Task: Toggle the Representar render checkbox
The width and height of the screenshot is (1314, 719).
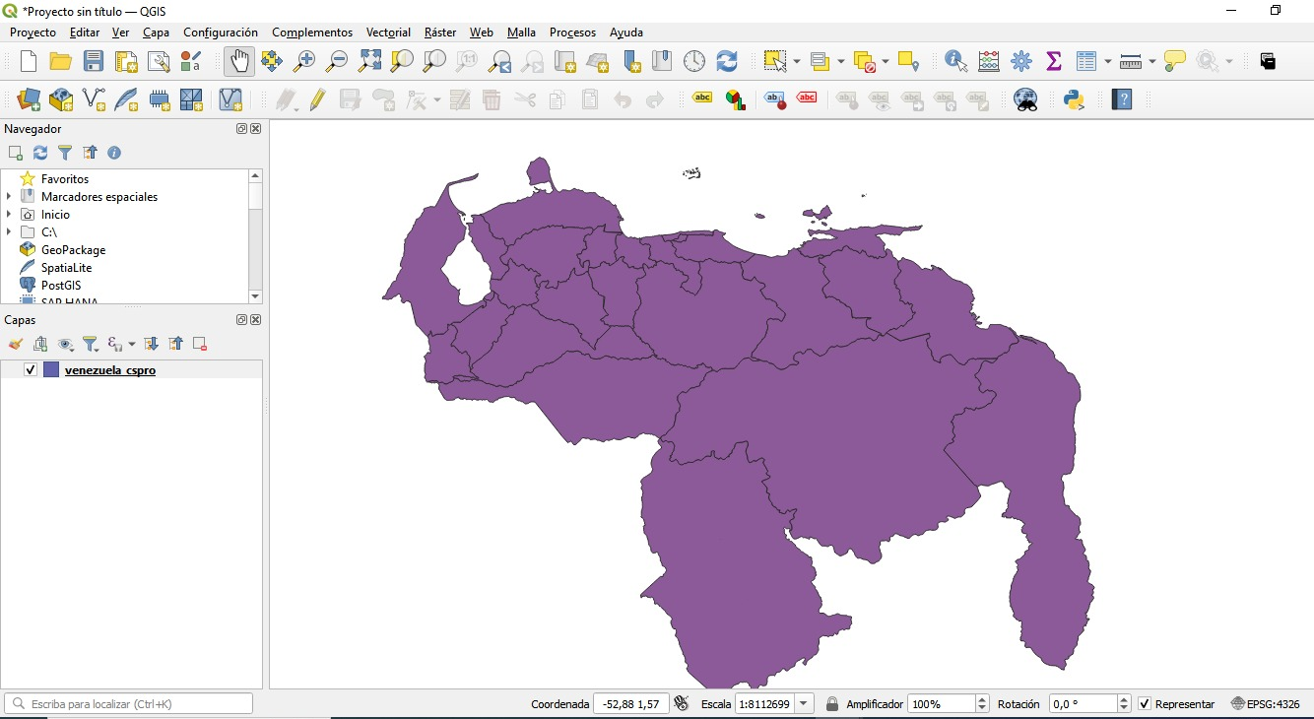Action: [x=1144, y=704]
